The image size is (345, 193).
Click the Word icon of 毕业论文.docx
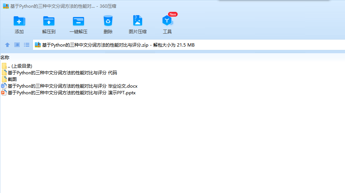4,86
